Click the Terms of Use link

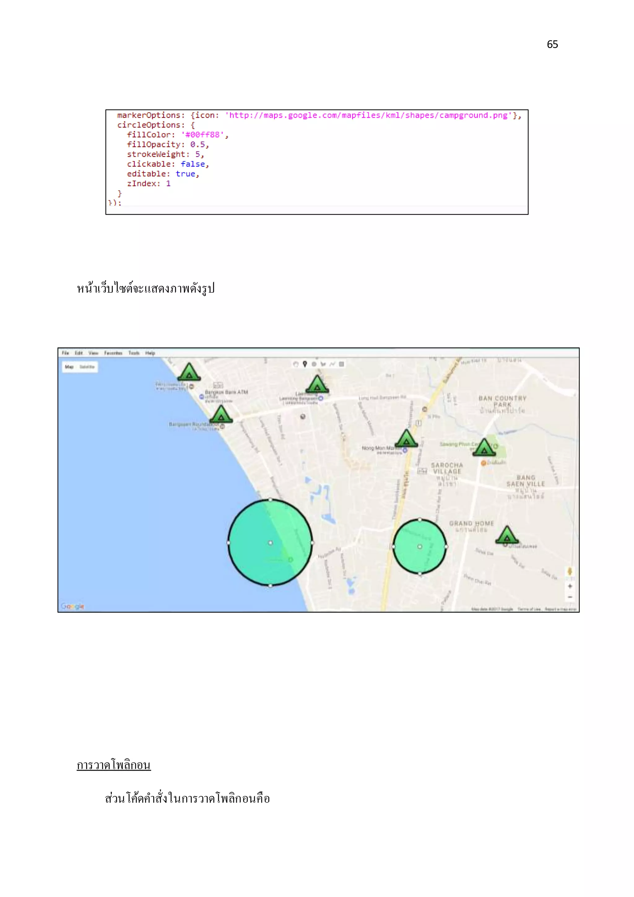click(x=529, y=609)
